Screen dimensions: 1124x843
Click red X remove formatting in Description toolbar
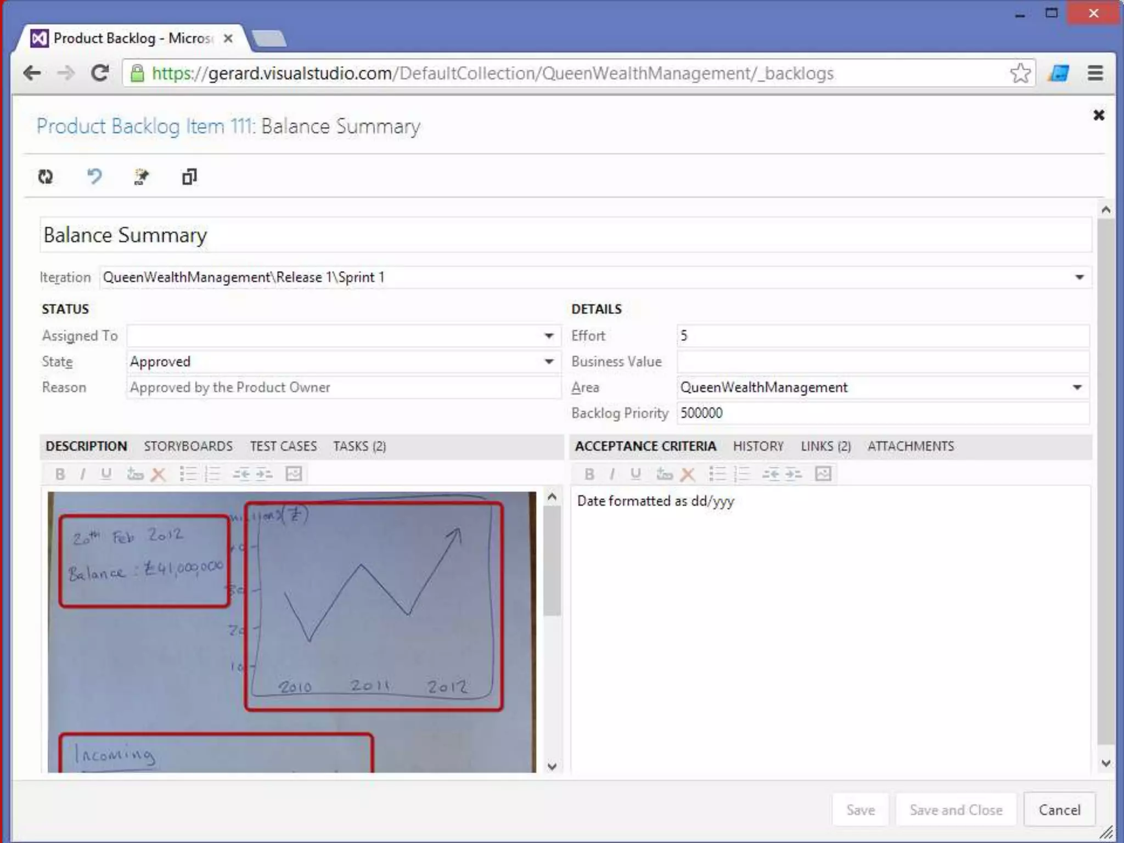[x=159, y=474]
